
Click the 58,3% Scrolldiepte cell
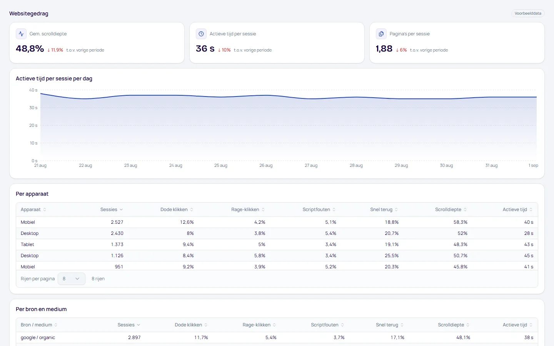461,222
